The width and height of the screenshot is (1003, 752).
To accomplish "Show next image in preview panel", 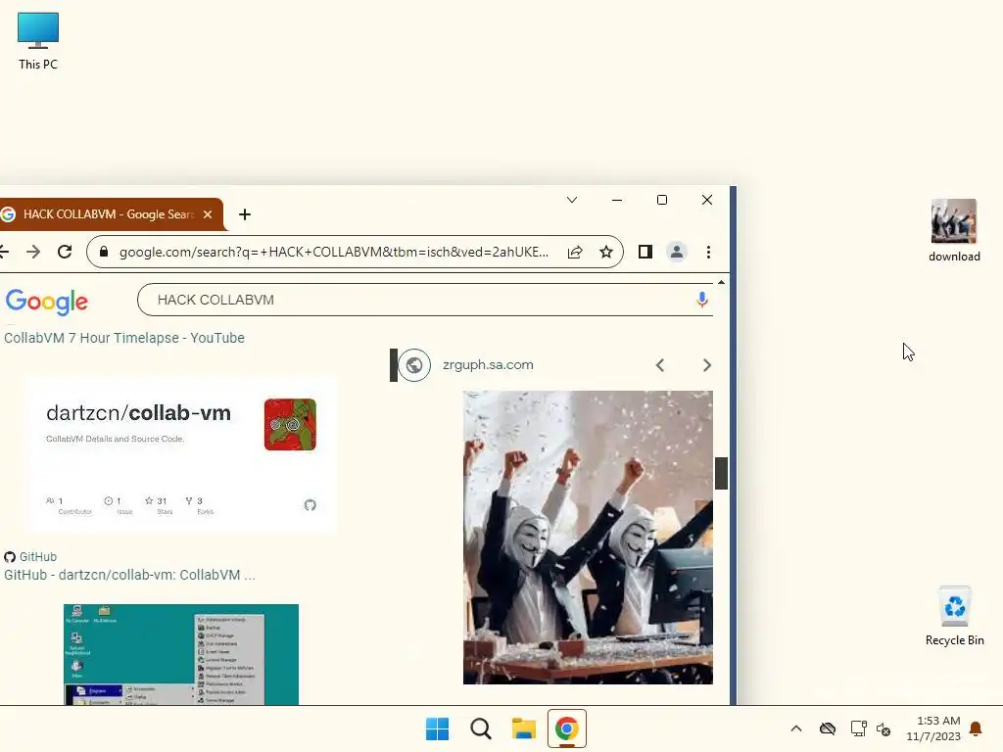I will 707,365.
